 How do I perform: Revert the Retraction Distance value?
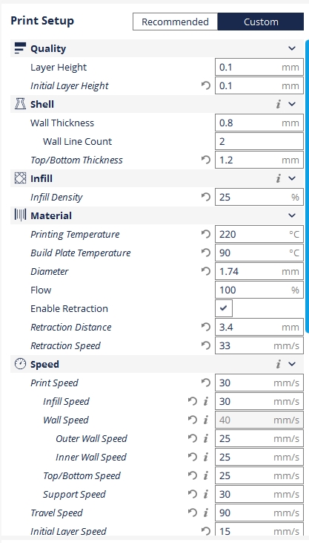[x=206, y=327]
